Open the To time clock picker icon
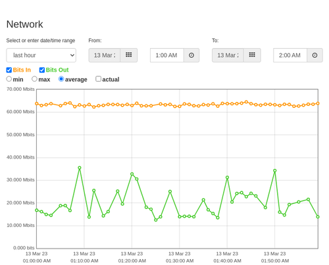This screenshot has height=265, width=329. click(315, 55)
